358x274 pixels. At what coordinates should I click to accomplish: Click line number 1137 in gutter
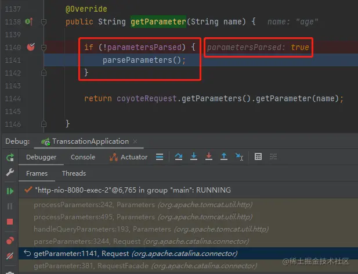[13, 9]
